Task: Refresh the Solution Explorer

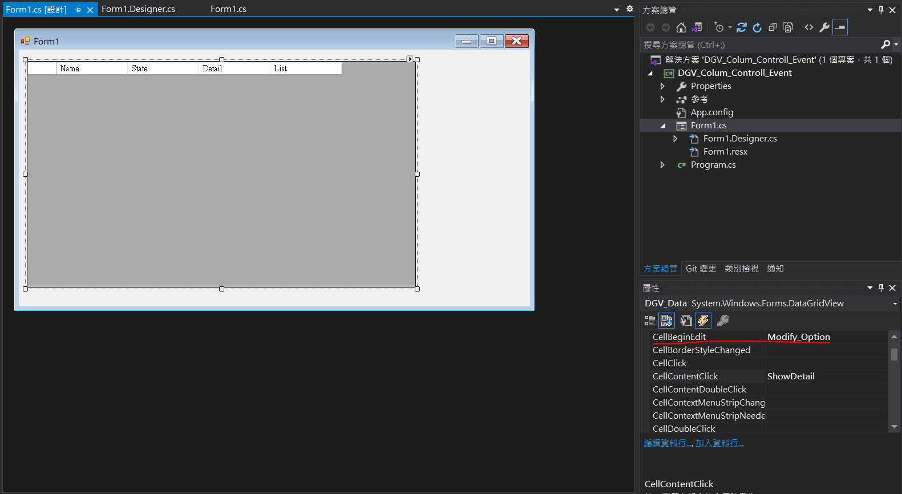Action: [x=757, y=27]
